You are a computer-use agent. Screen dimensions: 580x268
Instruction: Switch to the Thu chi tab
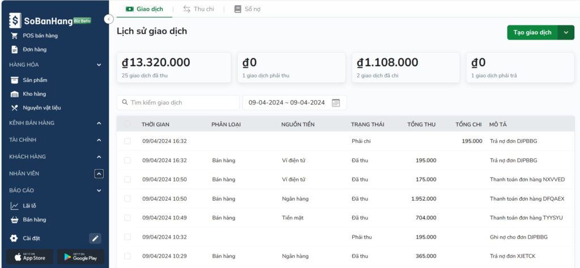tap(199, 9)
